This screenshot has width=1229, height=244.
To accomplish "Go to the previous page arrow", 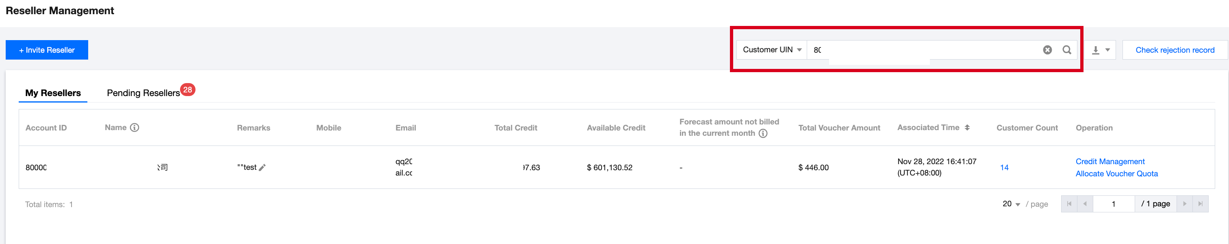I will 1085,204.
